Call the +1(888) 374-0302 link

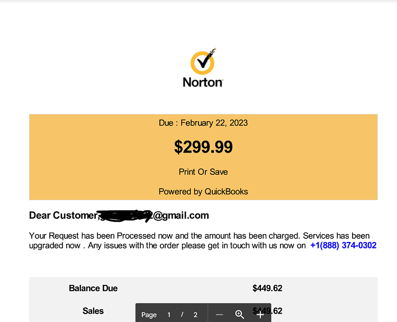click(x=343, y=245)
